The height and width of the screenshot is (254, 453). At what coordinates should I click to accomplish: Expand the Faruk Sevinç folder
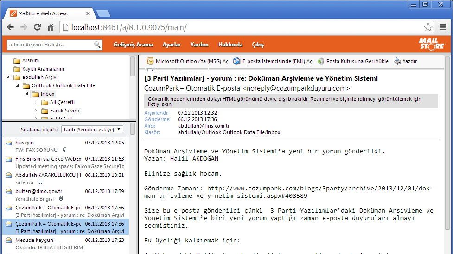pos(36,111)
